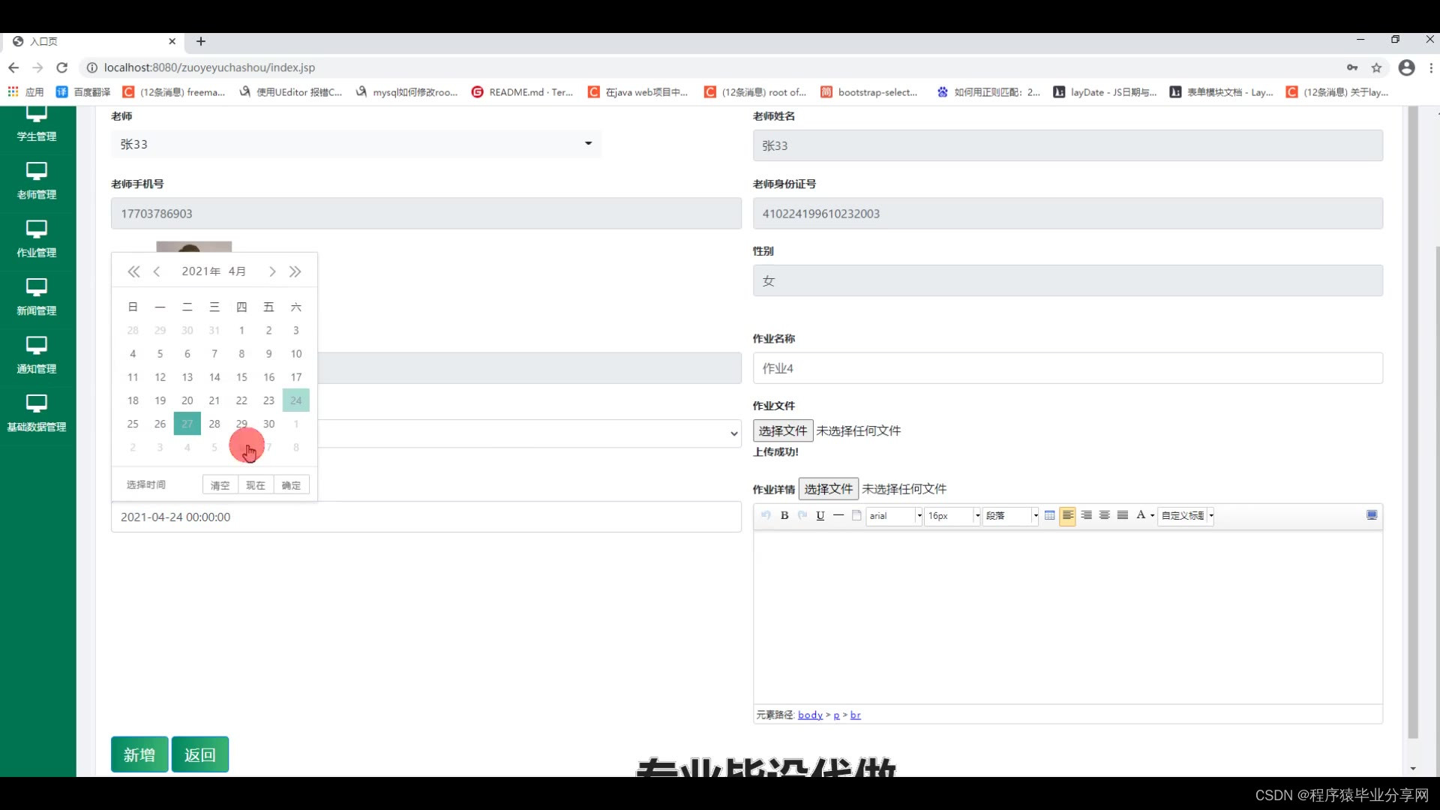
Task: Toggle bold formatting in editor
Action: click(784, 515)
